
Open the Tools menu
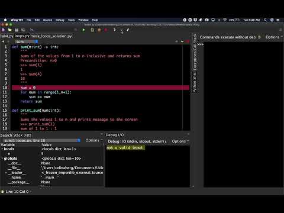click(x=72, y=20)
